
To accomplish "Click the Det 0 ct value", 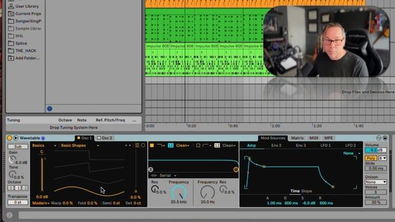I will tap(137, 203).
